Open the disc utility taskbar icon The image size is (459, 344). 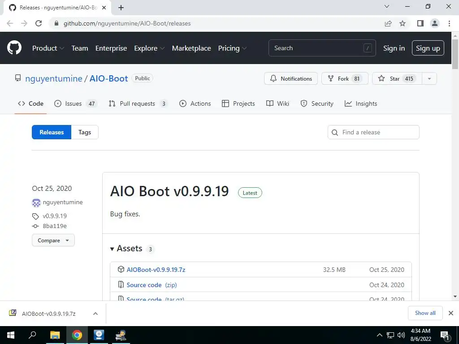pyautogui.click(x=99, y=335)
